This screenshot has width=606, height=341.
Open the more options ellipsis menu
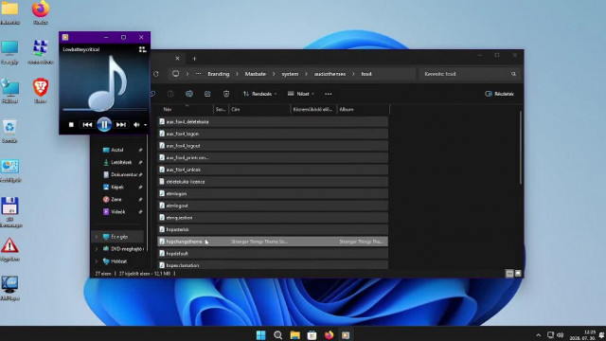pos(329,94)
